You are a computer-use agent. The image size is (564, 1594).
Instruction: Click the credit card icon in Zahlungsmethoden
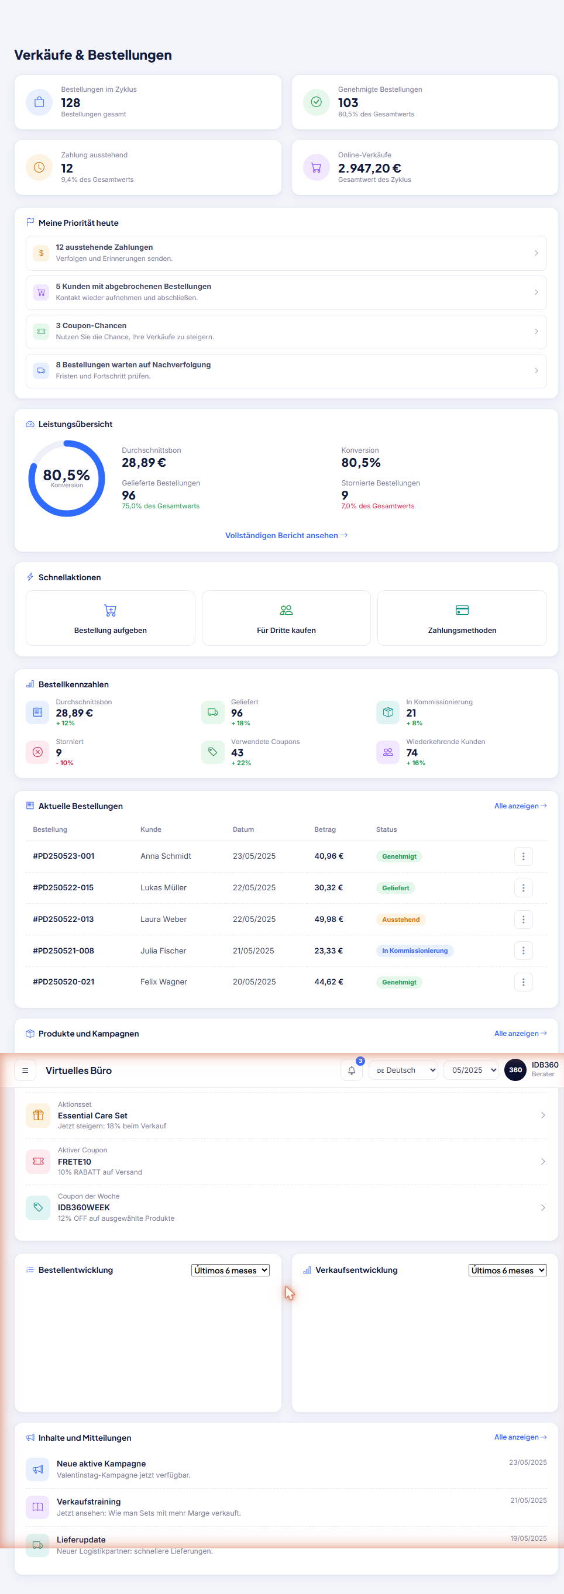pyautogui.click(x=462, y=611)
